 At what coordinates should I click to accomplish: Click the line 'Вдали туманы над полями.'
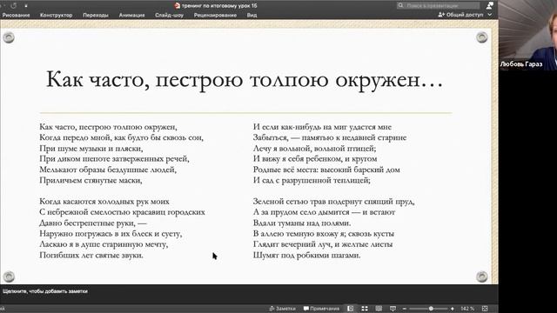click(302, 223)
